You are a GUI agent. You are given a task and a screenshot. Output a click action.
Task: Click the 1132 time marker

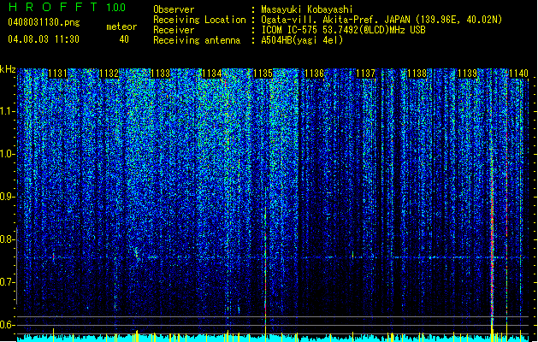point(109,74)
